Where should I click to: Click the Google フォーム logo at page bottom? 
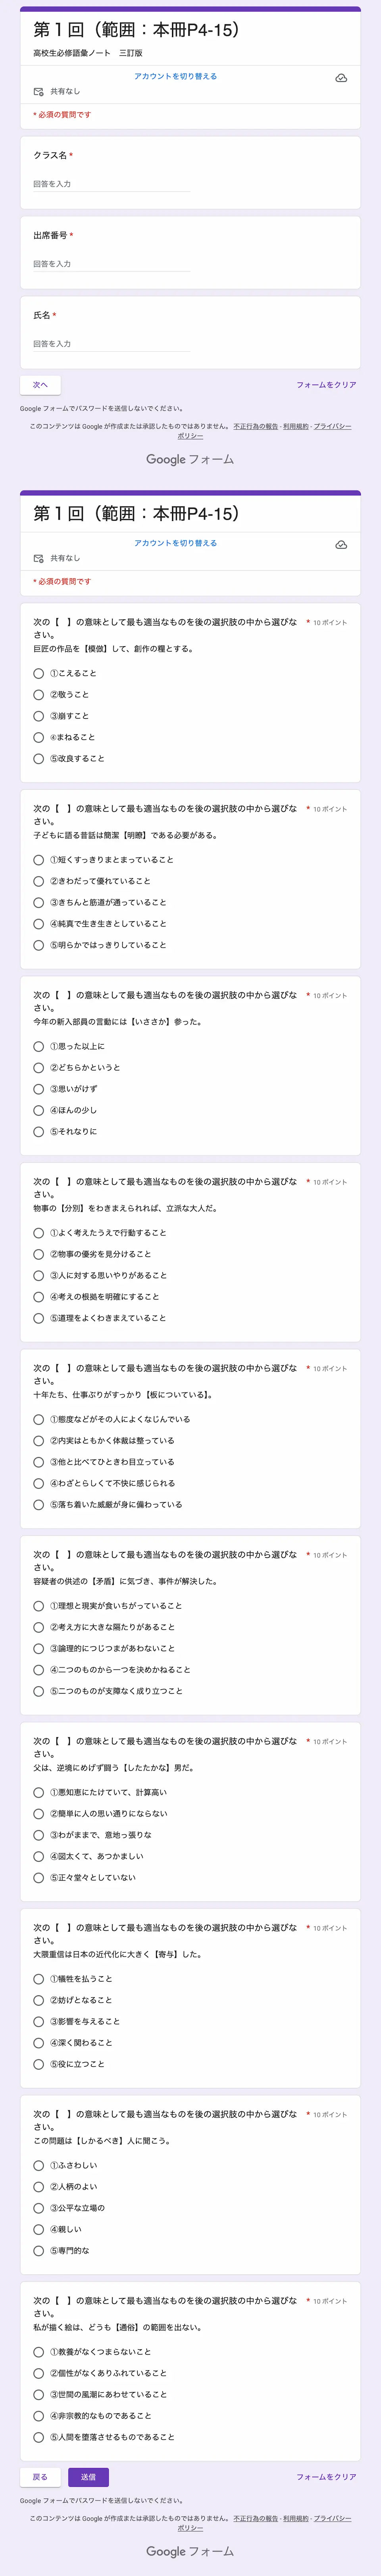tap(190, 2551)
